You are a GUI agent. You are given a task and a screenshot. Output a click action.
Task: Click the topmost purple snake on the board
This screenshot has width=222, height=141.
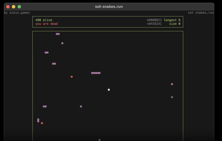click(58, 34)
